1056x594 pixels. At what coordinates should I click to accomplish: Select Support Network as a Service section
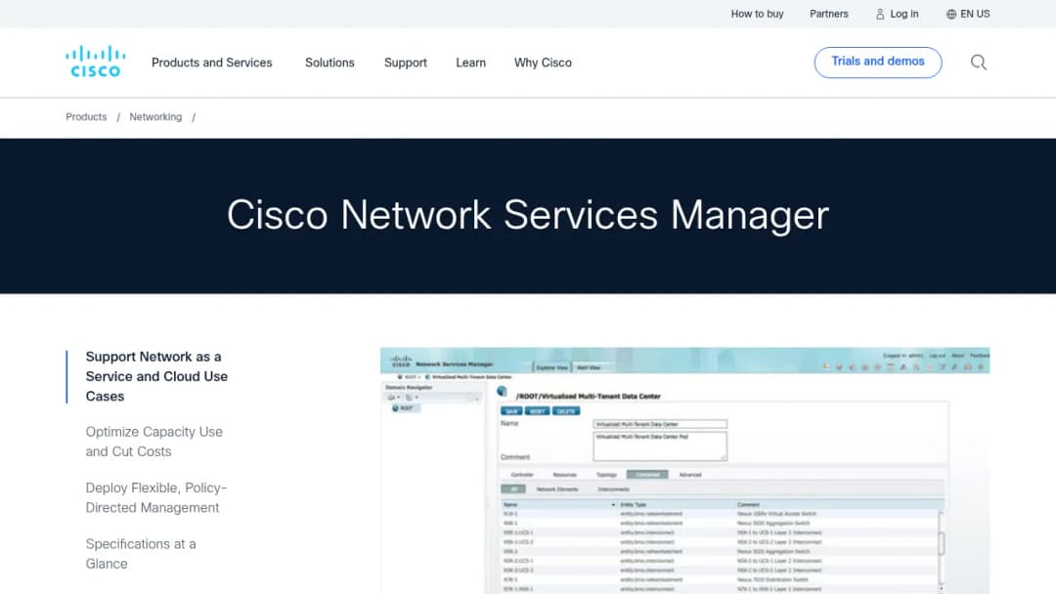156,376
